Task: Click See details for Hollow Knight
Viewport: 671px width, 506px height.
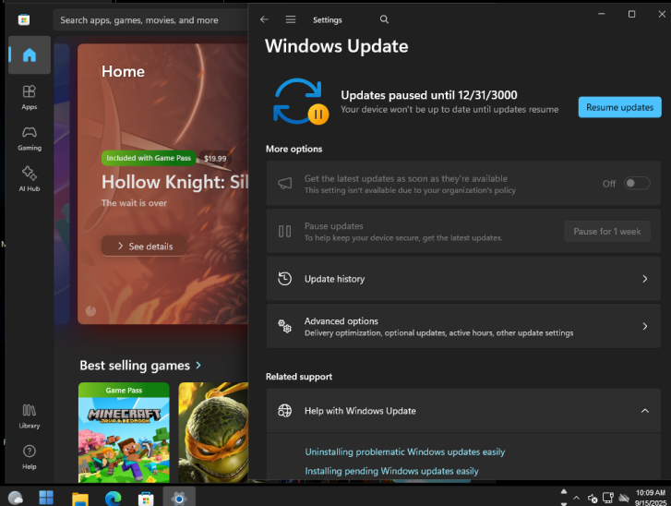Action: 144,247
